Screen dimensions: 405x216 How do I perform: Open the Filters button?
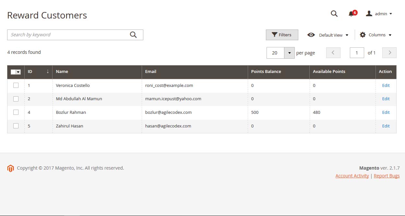click(282, 35)
